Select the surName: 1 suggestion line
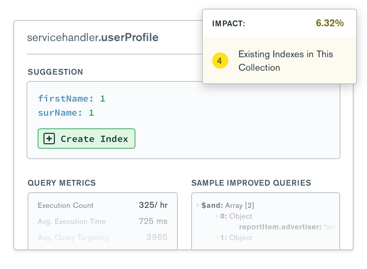This screenshot has height=269, width=367. click(x=66, y=113)
